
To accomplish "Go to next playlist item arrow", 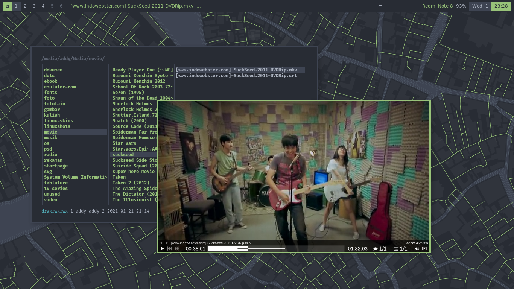I will pyautogui.click(x=167, y=243).
